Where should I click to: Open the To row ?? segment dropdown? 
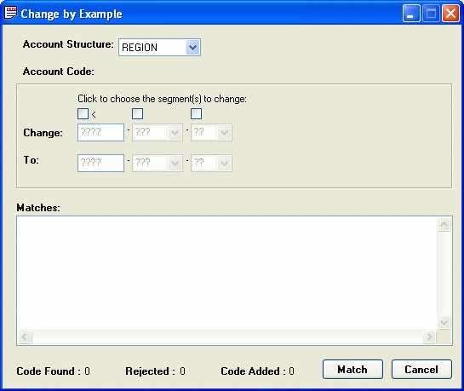[x=211, y=163]
